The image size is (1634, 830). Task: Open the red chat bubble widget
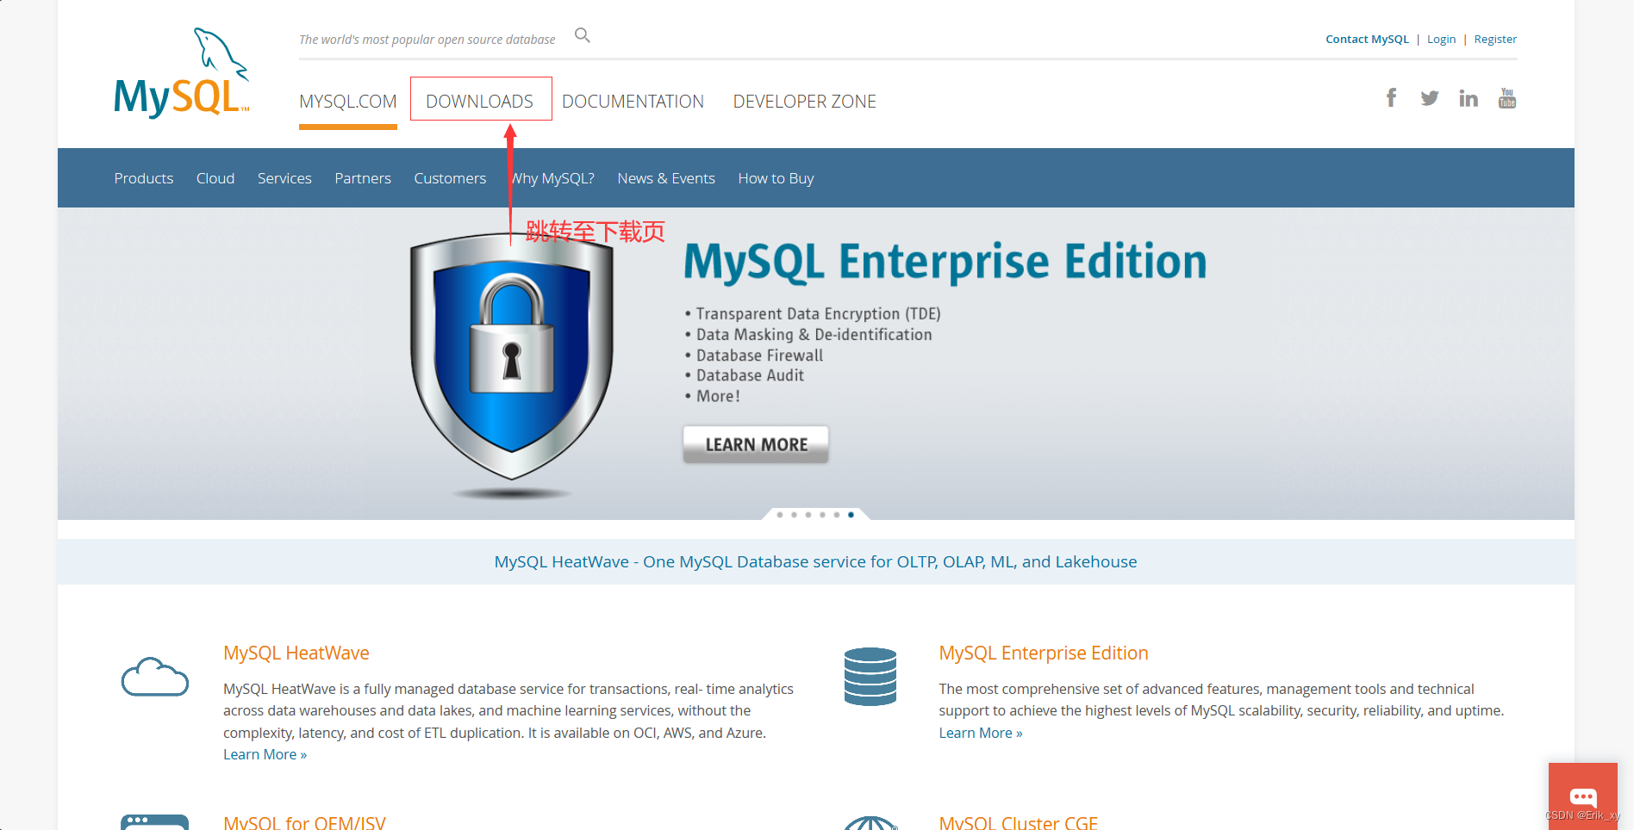pyautogui.click(x=1583, y=796)
